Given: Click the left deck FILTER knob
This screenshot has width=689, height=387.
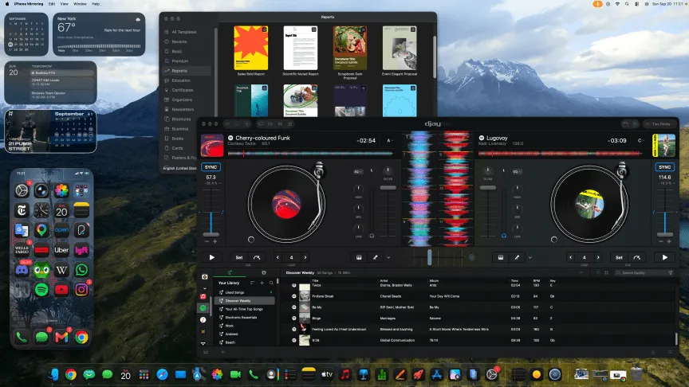Looking at the screenshot, I should tap(388, 170).
